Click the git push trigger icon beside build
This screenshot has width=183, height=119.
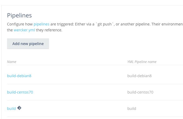point(19,108)
